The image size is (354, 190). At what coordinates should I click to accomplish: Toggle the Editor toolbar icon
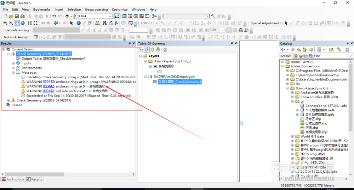click(x=117, y=16)
